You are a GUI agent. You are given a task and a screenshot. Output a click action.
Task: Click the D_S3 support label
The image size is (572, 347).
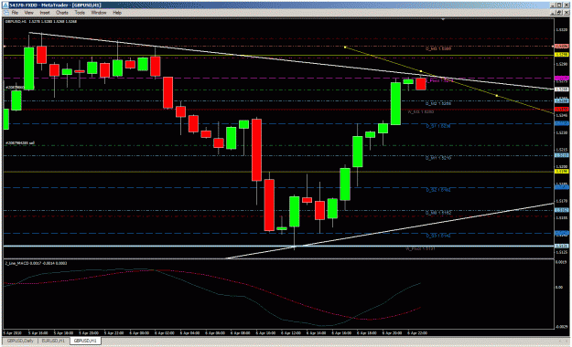438,236
